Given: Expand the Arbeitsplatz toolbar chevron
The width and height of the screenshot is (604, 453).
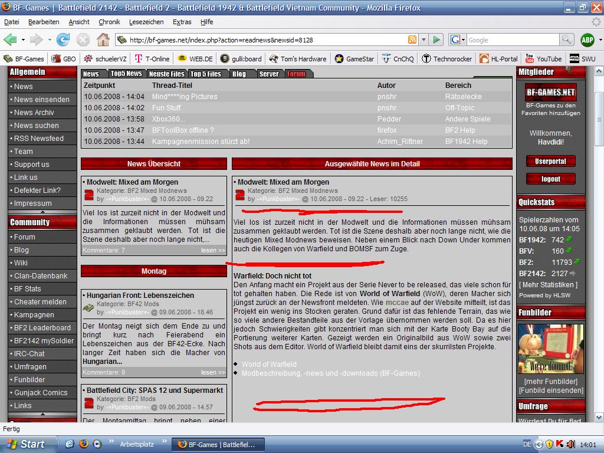Looking at the screenshot, I should tap(165, 441).
